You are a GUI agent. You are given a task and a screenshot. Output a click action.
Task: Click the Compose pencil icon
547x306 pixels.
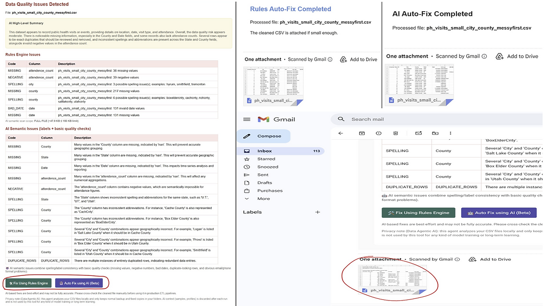coord(246,136)
